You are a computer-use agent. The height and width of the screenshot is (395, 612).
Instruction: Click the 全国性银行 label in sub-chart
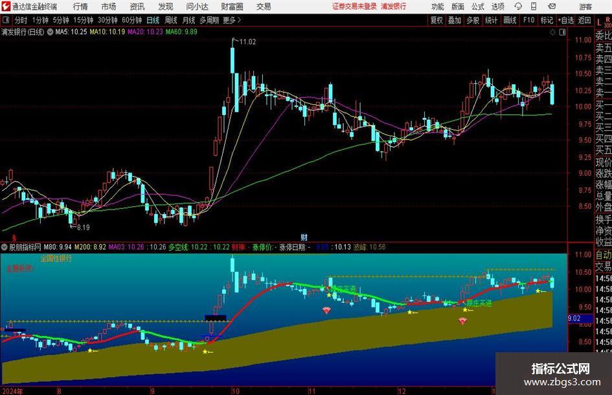point(56,259)
